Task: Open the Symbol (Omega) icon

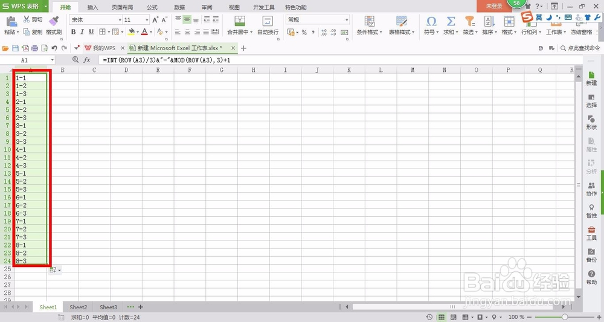Action: click(x=431, y=21)
